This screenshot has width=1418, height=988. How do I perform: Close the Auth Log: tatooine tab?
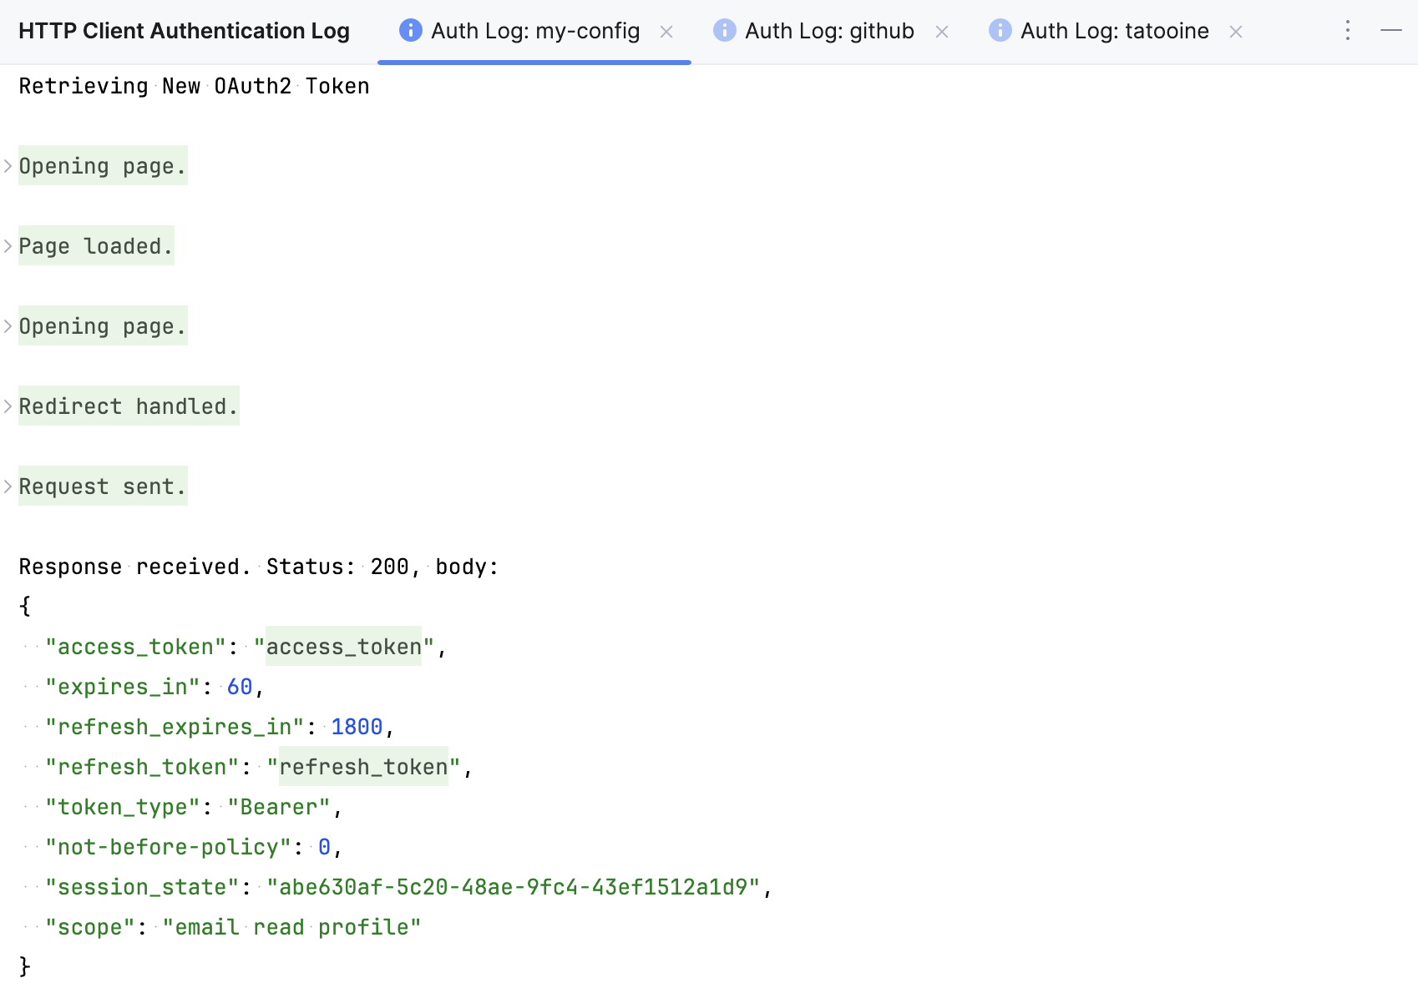(x=1235, y=31)
